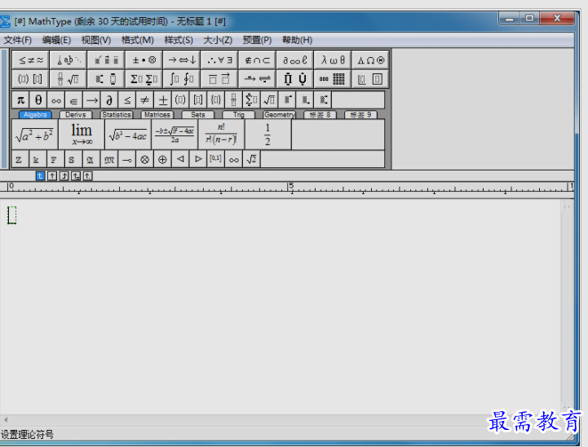Switch to the Trig tab
This screenshot has height=447, width=588.
tap(238, 115)
